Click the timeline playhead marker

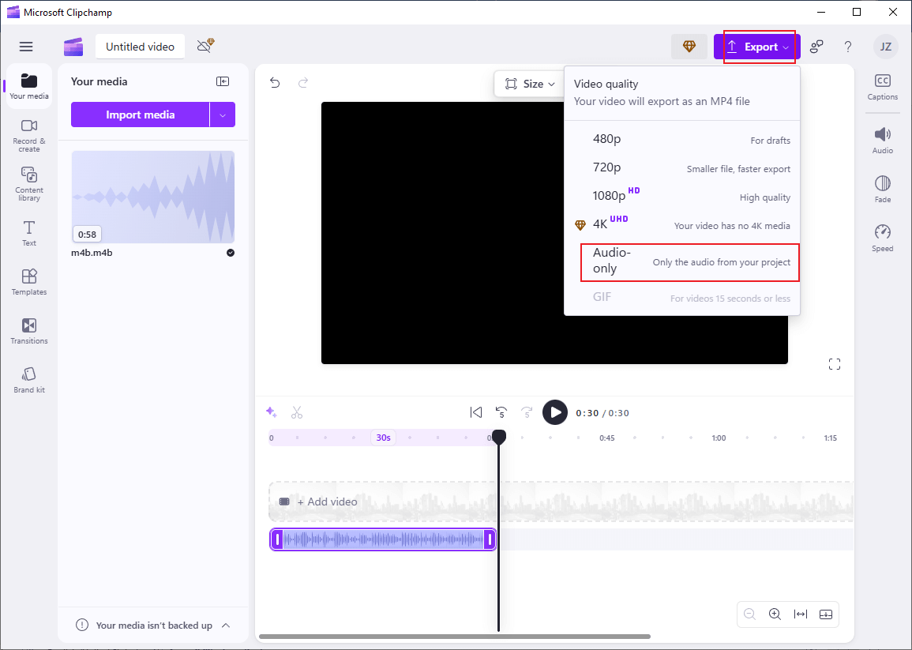[x=498, y=437]
